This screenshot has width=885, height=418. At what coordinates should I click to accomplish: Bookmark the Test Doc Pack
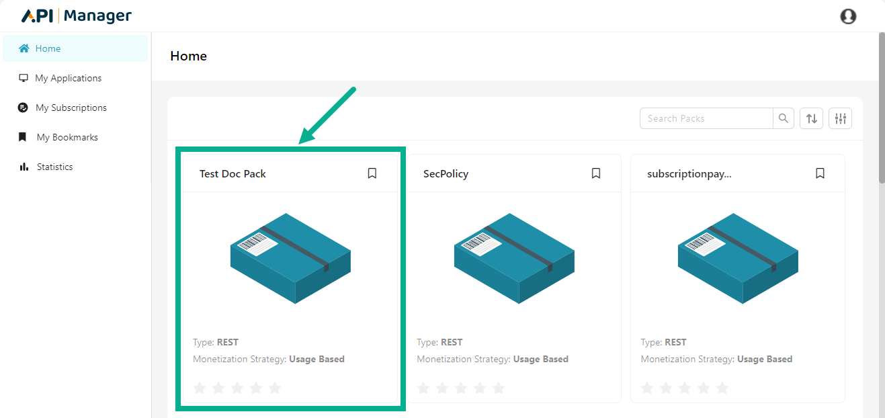372,173
